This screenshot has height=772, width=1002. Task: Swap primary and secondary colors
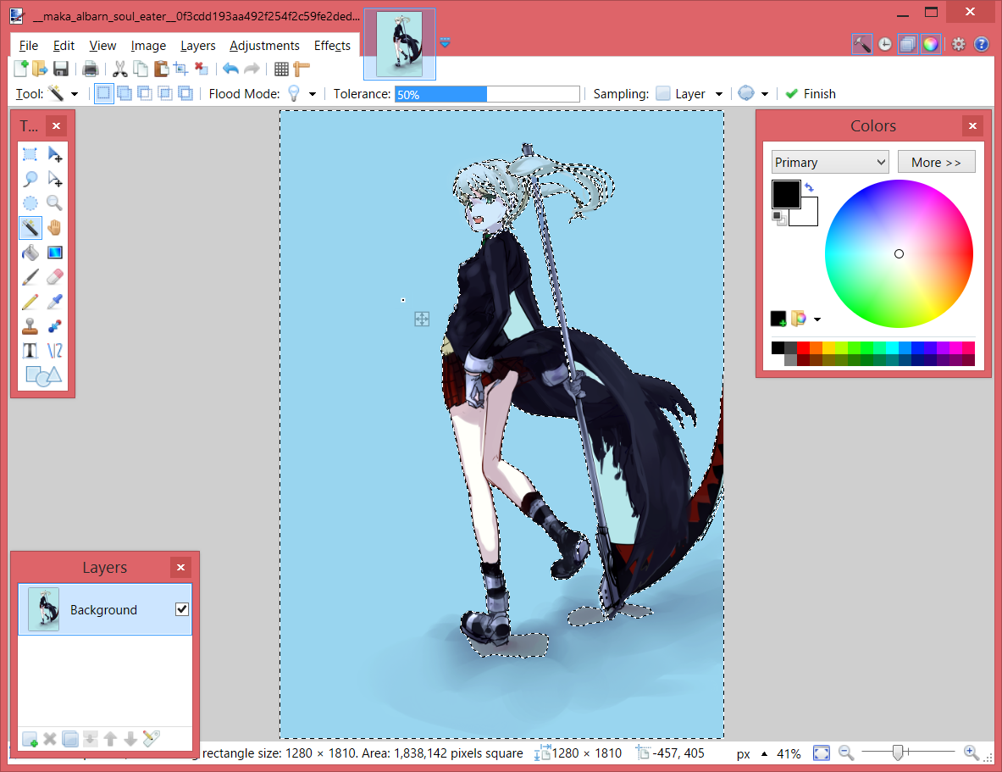point(809,187)
